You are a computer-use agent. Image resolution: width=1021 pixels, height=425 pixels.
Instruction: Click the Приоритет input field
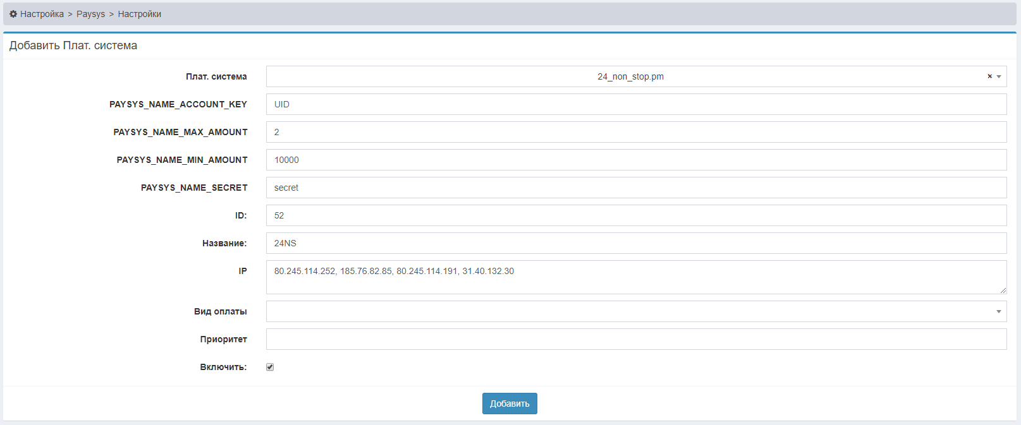(636, 339)
